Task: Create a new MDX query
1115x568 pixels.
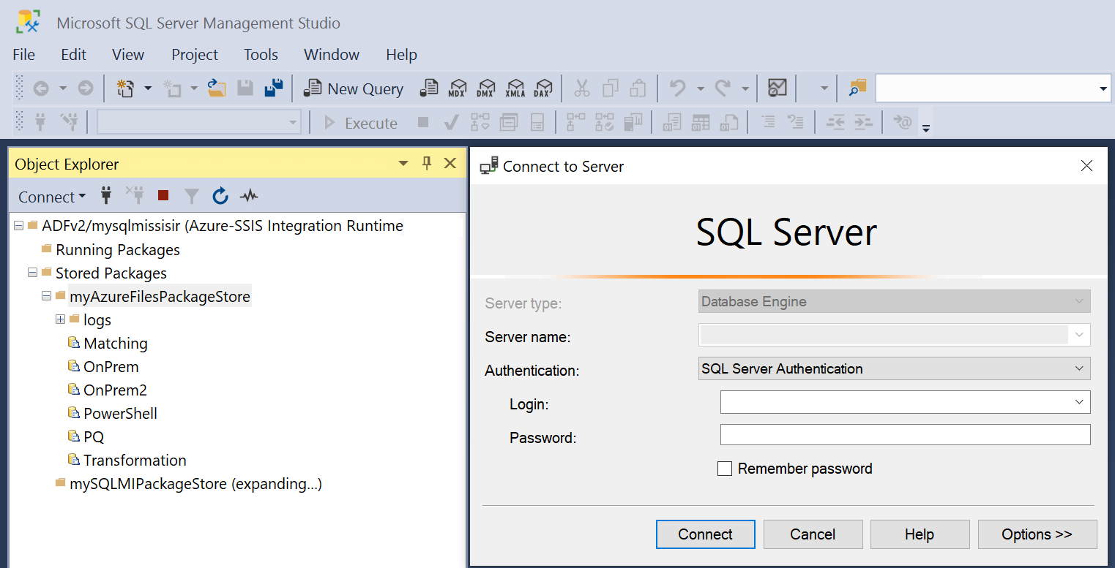Action: point(458,88)
